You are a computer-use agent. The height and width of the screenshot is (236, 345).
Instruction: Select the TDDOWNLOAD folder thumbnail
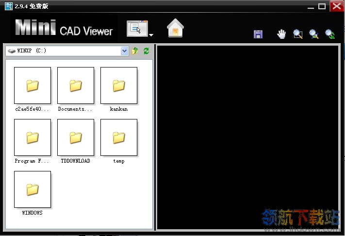76,137
